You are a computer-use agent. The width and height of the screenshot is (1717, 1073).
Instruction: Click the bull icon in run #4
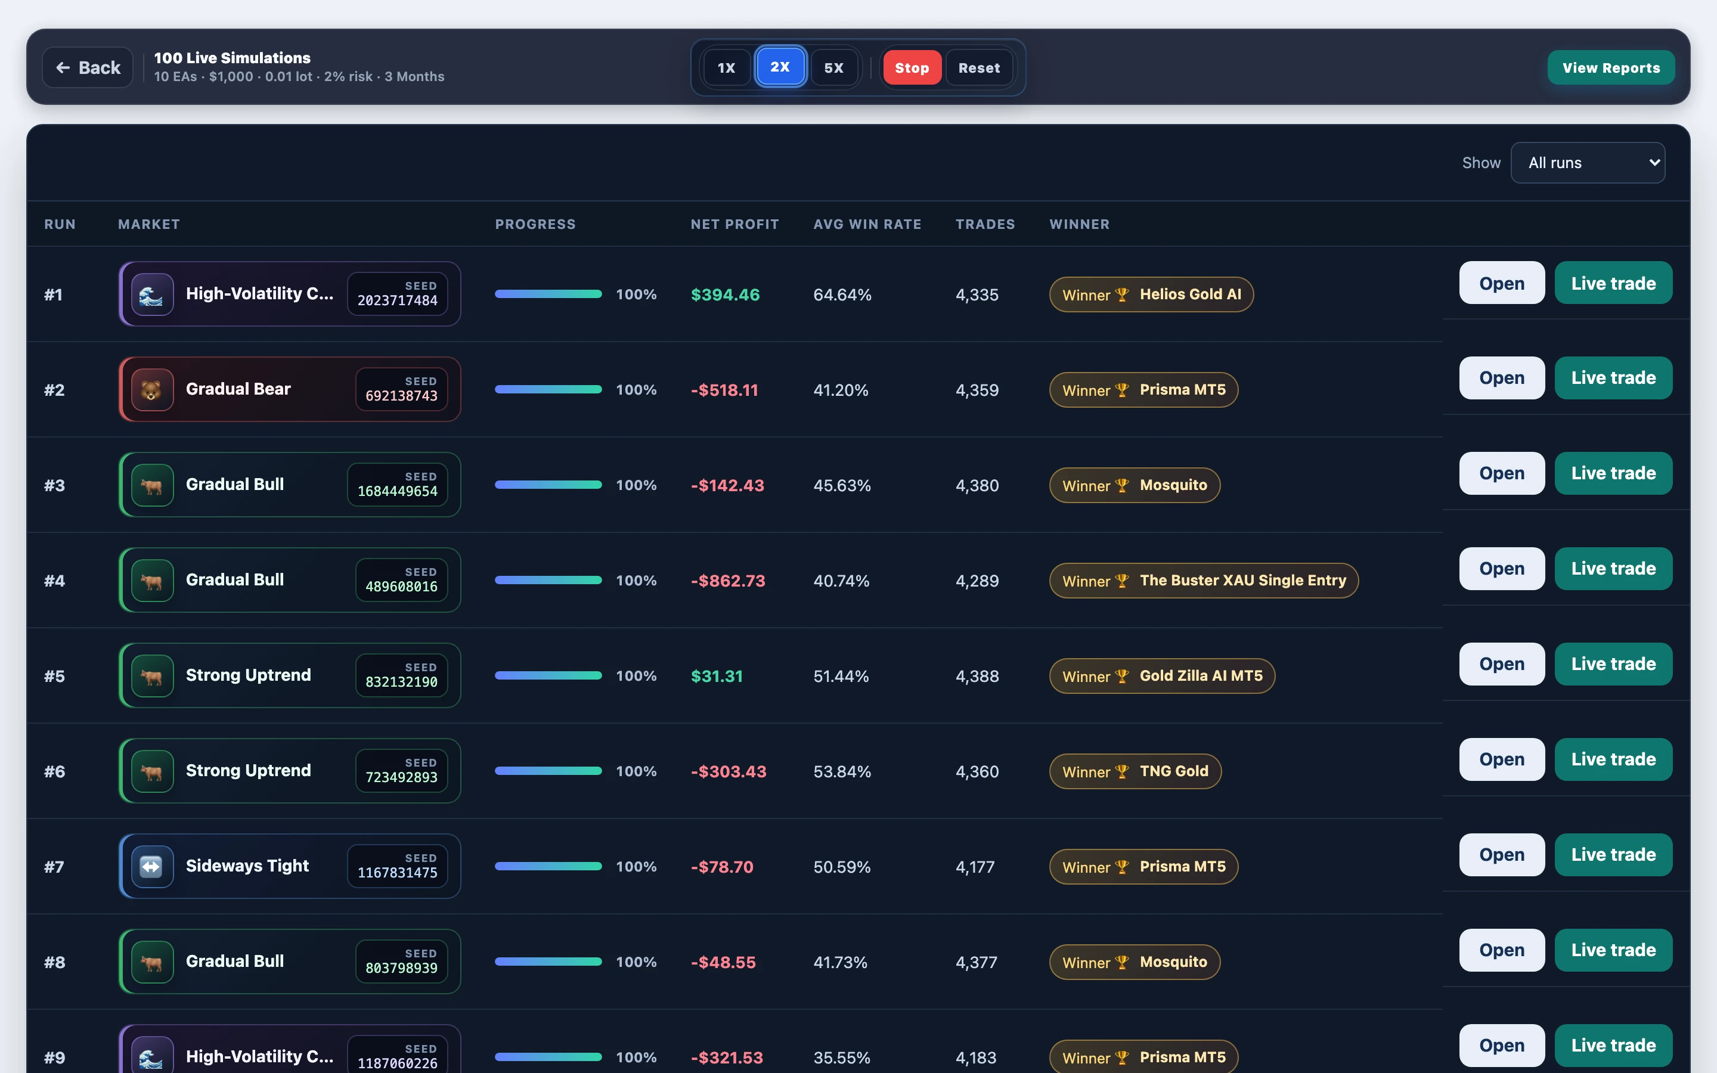click(152, 581)
